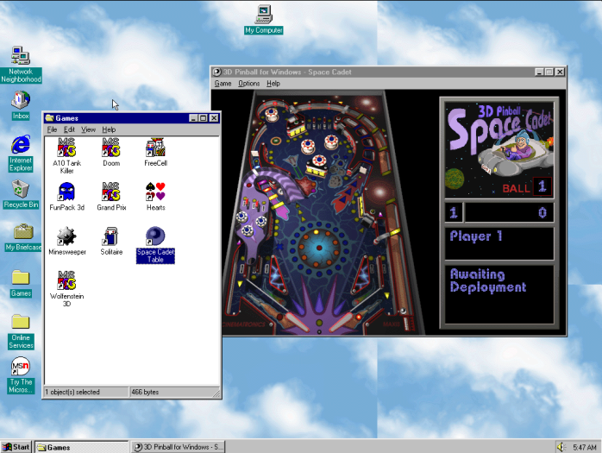This screenshot has width=602, height=453.
Task: Click the '1 object(s) selected' status text
Action: point(72,392)
